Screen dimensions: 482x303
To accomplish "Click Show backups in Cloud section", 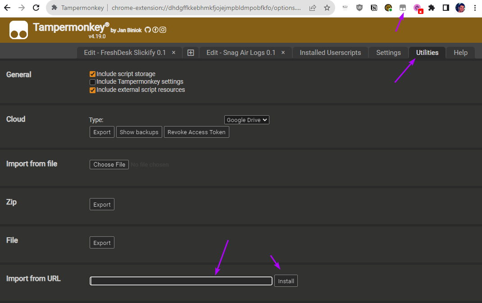I will tap(139, 132).
